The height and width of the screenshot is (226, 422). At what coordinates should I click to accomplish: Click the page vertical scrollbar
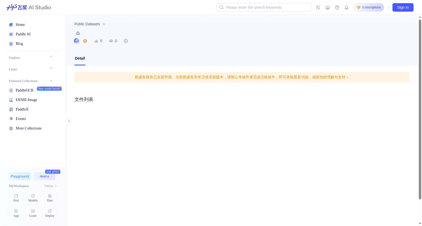click(420, 109)
